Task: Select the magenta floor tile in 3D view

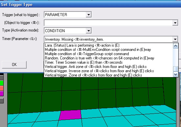Action: tap(70, 115)
